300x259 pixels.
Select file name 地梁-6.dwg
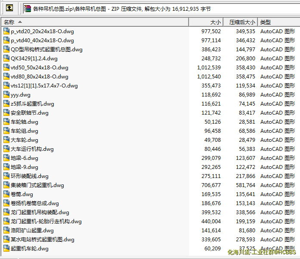point(25,158)
